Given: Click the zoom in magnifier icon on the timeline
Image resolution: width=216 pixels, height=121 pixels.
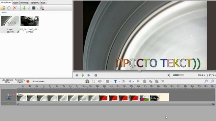Looking at the screenshot, I should pyautogui.click(x=212, y=81).
